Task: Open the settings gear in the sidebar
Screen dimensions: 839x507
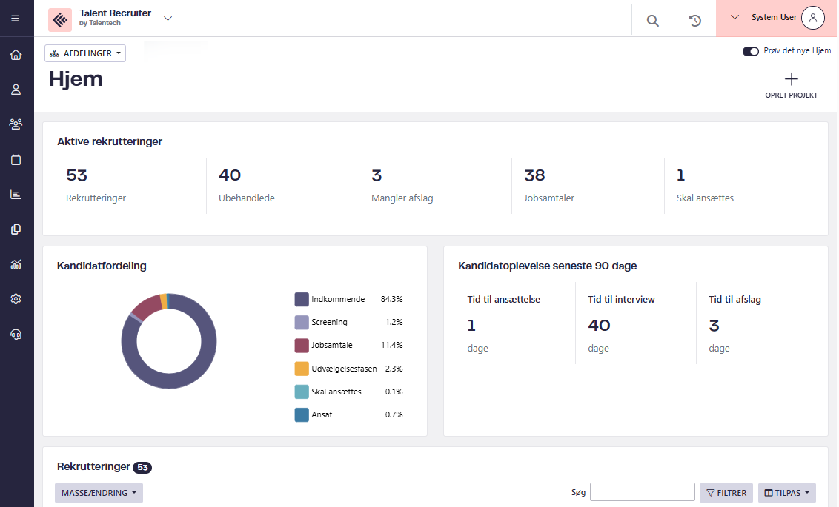Action: tap(16, 299)
